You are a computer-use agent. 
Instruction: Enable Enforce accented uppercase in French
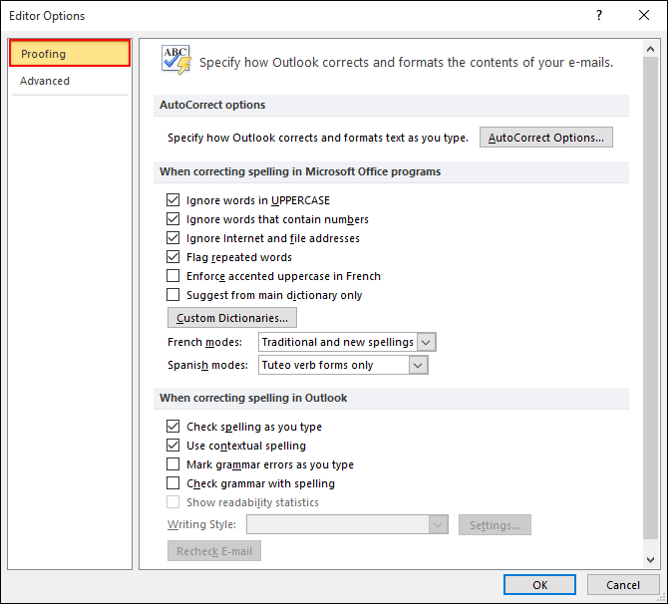172,276
